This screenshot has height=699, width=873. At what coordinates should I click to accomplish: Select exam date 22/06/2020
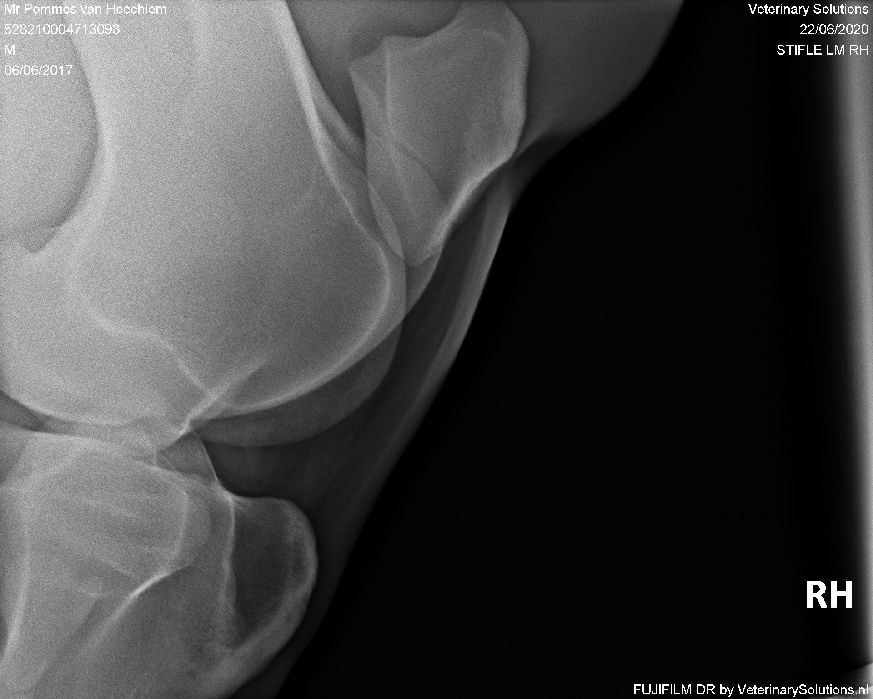tap(834, 30)
